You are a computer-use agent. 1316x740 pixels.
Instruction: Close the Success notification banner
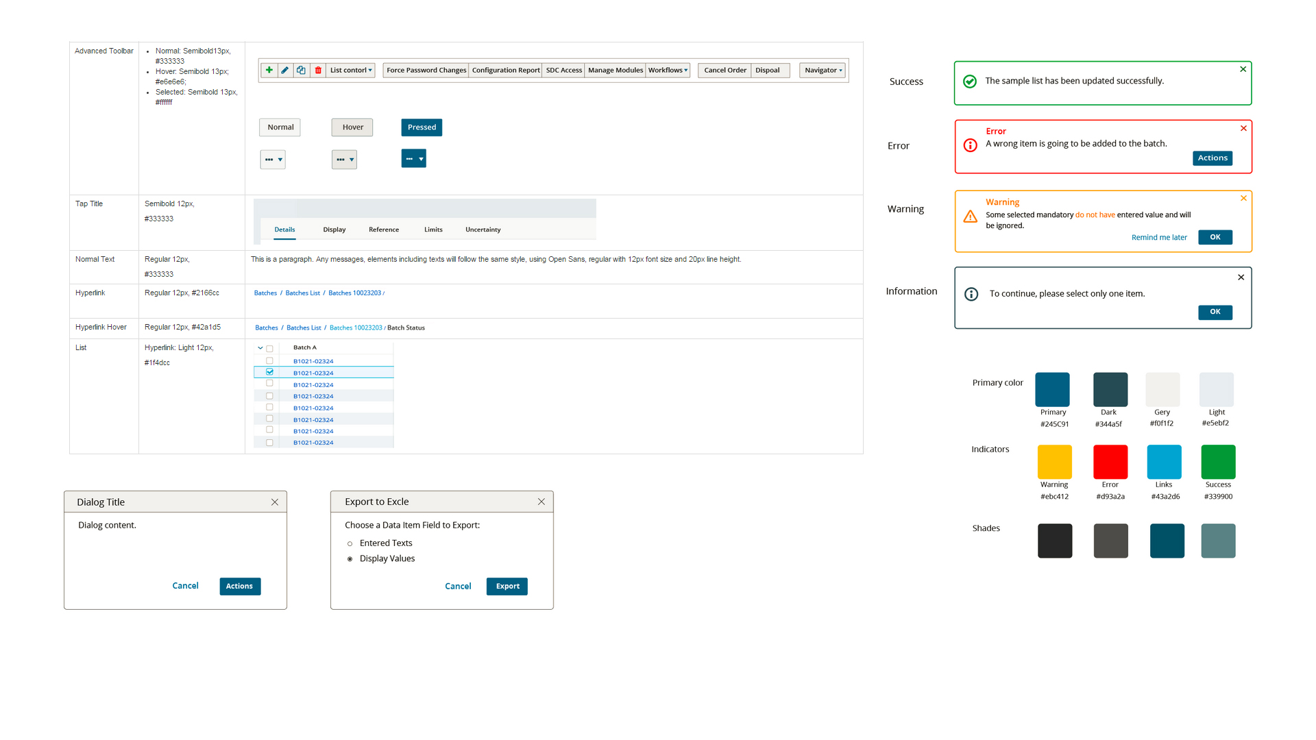coord(1243,69)
